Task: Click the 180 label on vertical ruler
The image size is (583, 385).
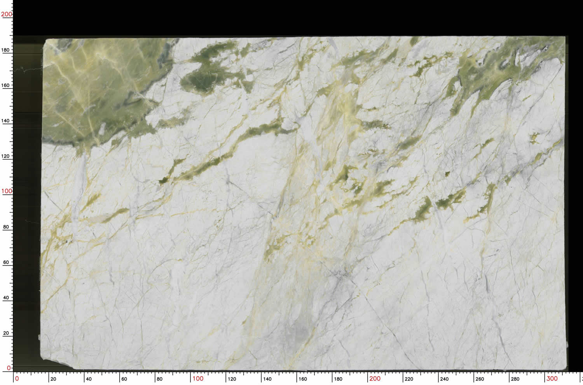Action: pyautogui.click(x=6, y=50)
